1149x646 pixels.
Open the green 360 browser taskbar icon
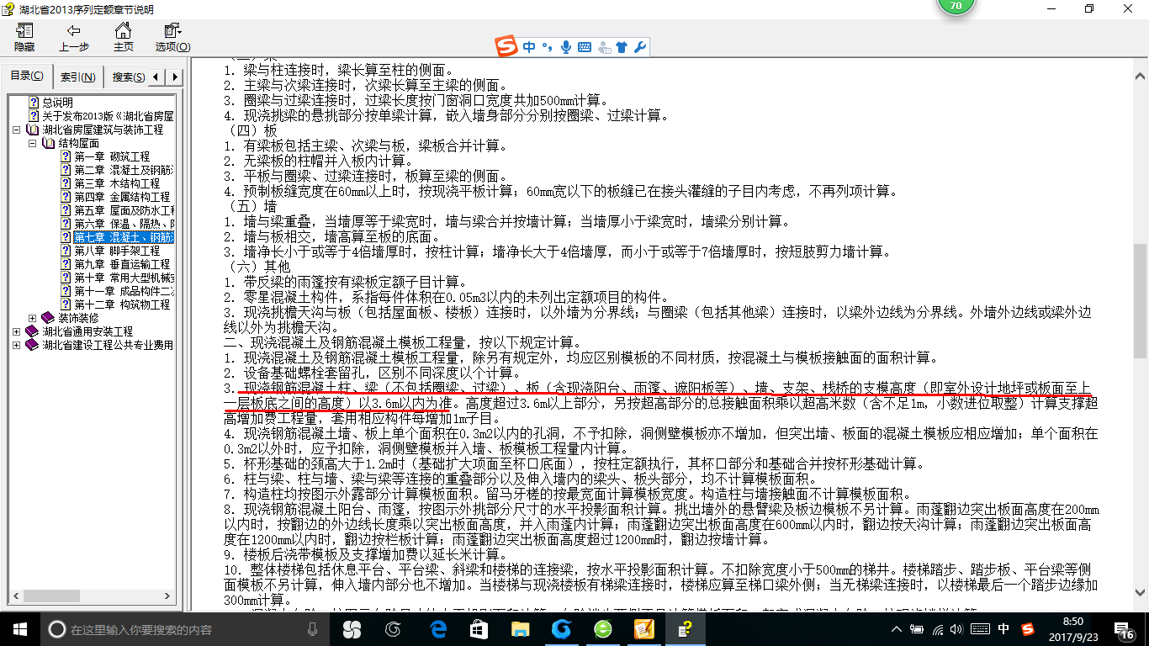(x=602, y=629)
